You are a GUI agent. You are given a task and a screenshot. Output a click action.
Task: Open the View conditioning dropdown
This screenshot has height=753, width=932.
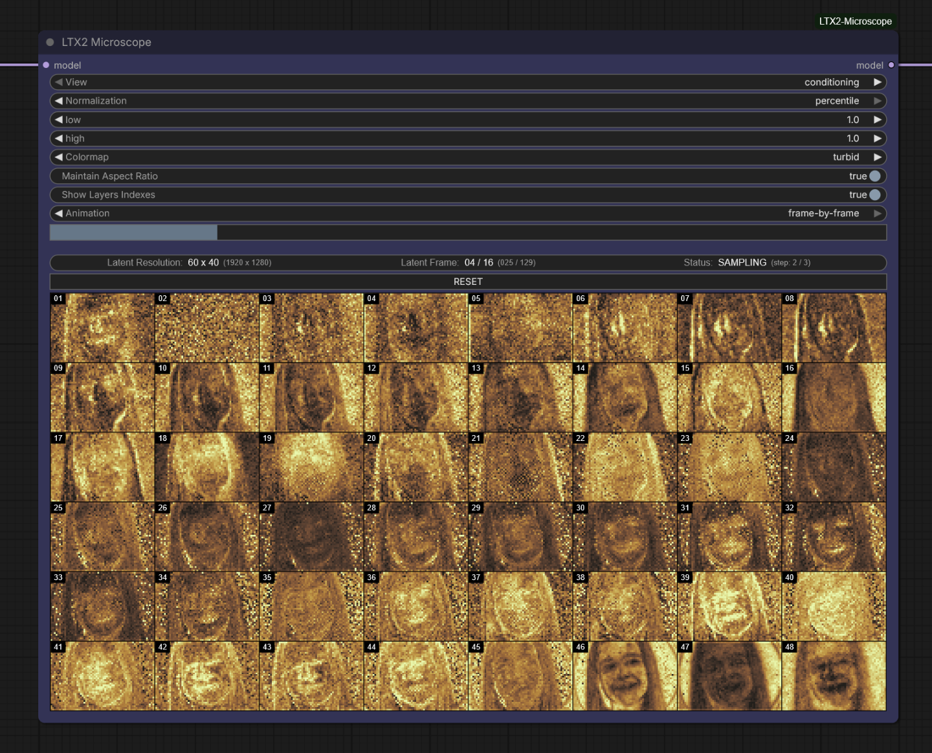pos(468,82)
